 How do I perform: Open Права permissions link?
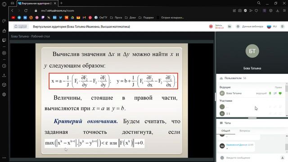(x=278, y=87)
